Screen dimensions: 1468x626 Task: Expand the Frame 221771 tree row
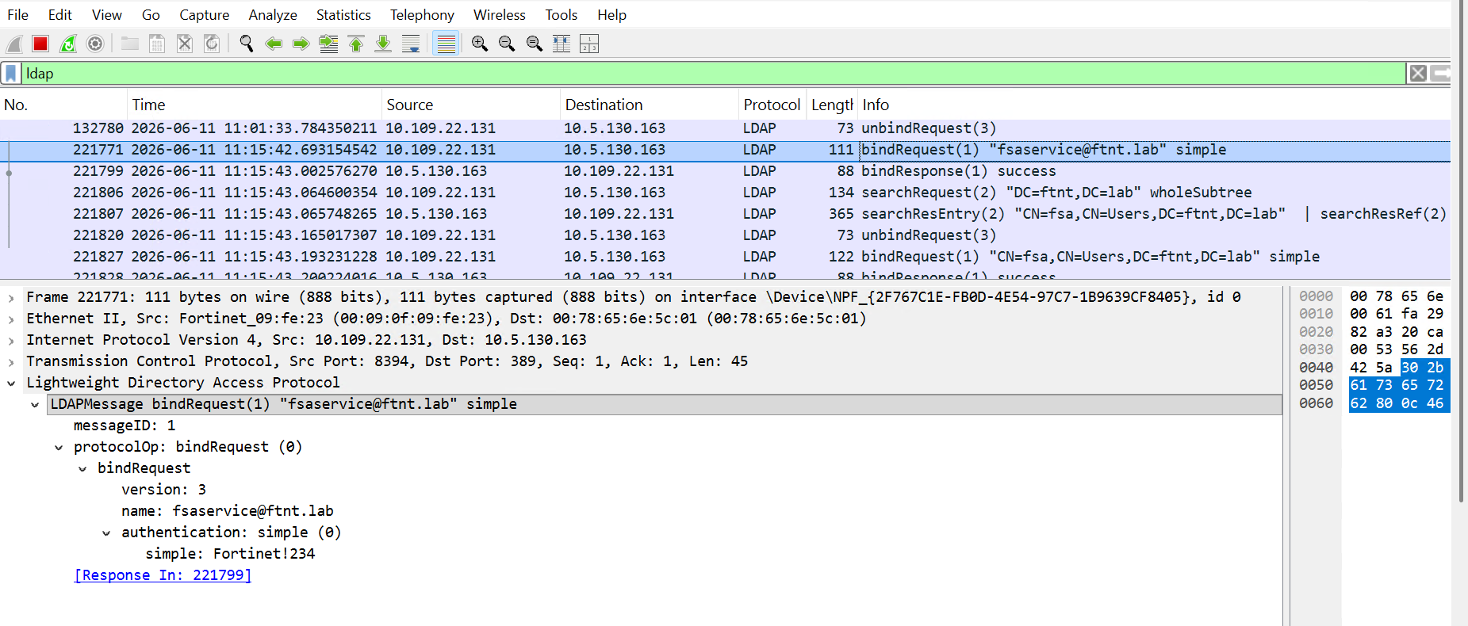pos(11,297)
